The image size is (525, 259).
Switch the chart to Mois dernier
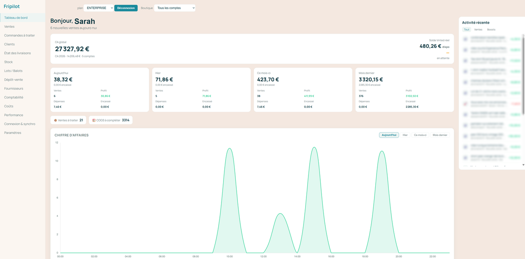440,135
